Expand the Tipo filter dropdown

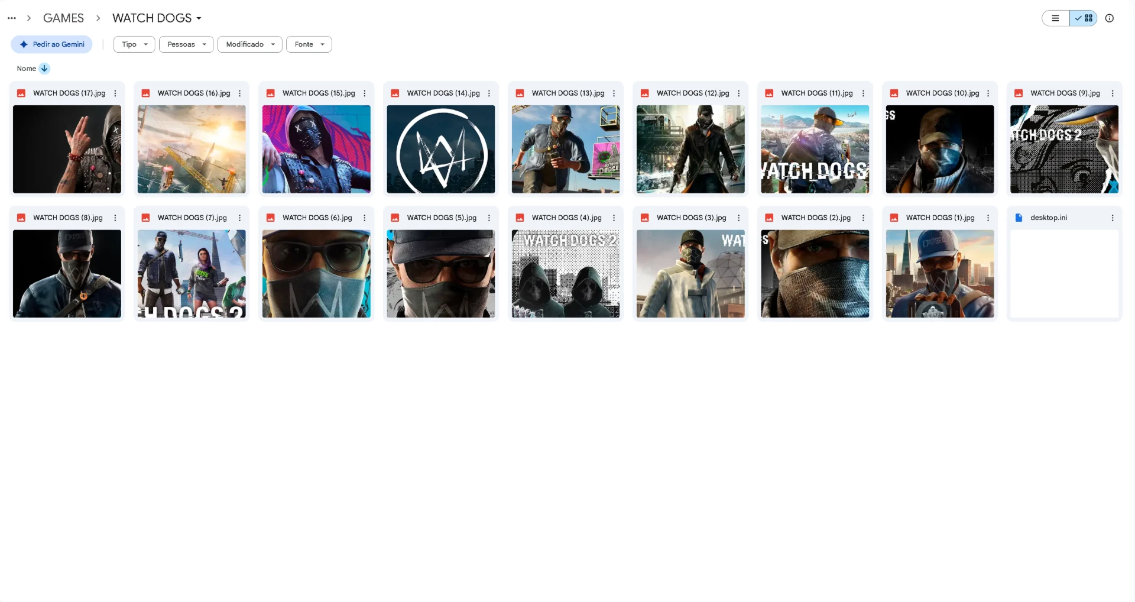(134, 44)
